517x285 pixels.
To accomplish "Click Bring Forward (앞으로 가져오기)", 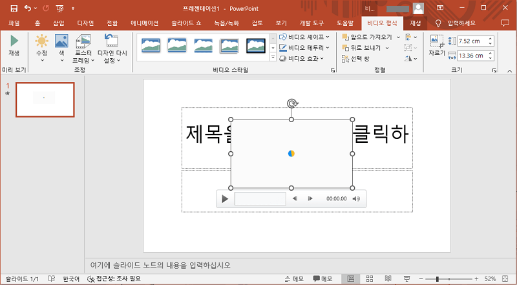I will click(x=367, y=37).
